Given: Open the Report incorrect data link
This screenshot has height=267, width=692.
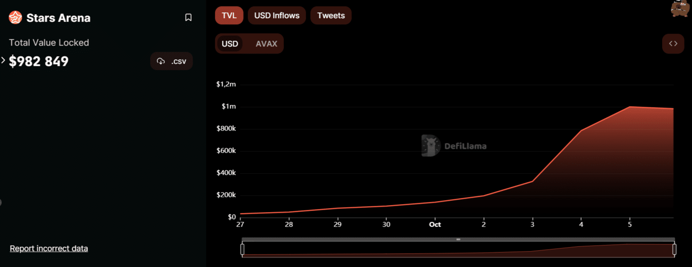Looking at the screenshot, I should coord(49,248).
